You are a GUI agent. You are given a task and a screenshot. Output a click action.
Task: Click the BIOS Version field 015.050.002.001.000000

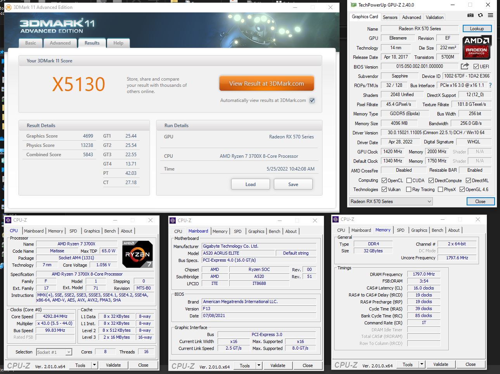tap(420, 67)
